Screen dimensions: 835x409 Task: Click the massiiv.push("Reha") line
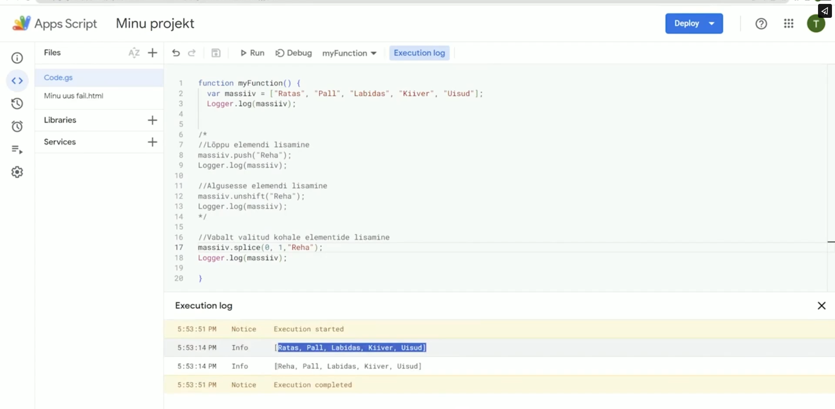(x=245, y=155)
